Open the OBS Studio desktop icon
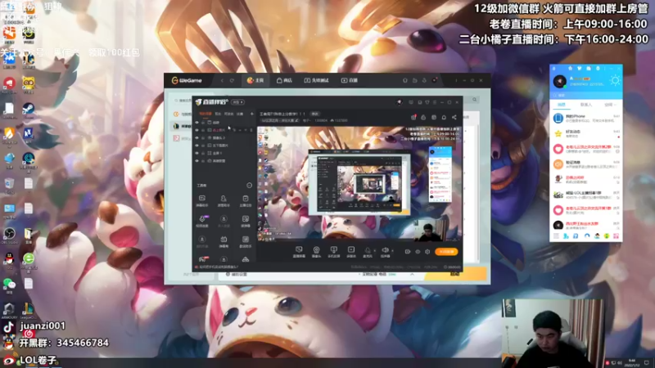The image size is (655, 368). 9,235
